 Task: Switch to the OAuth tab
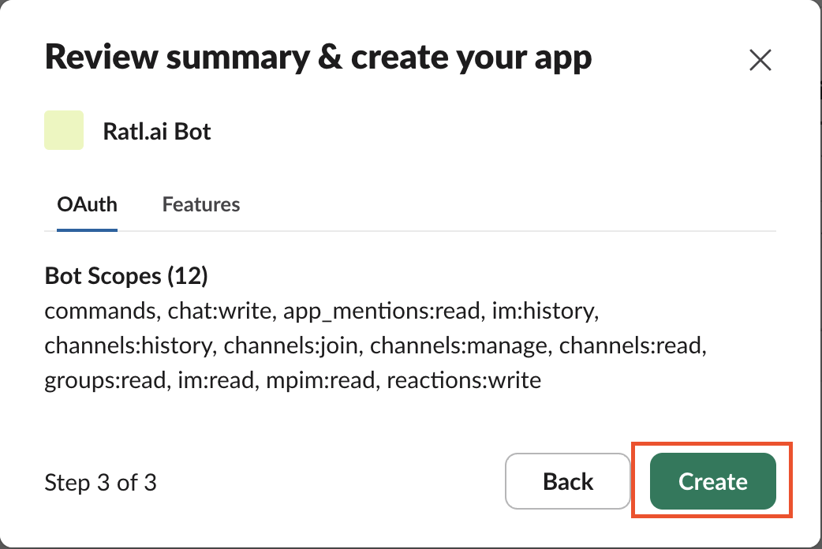tap(87, 205)
